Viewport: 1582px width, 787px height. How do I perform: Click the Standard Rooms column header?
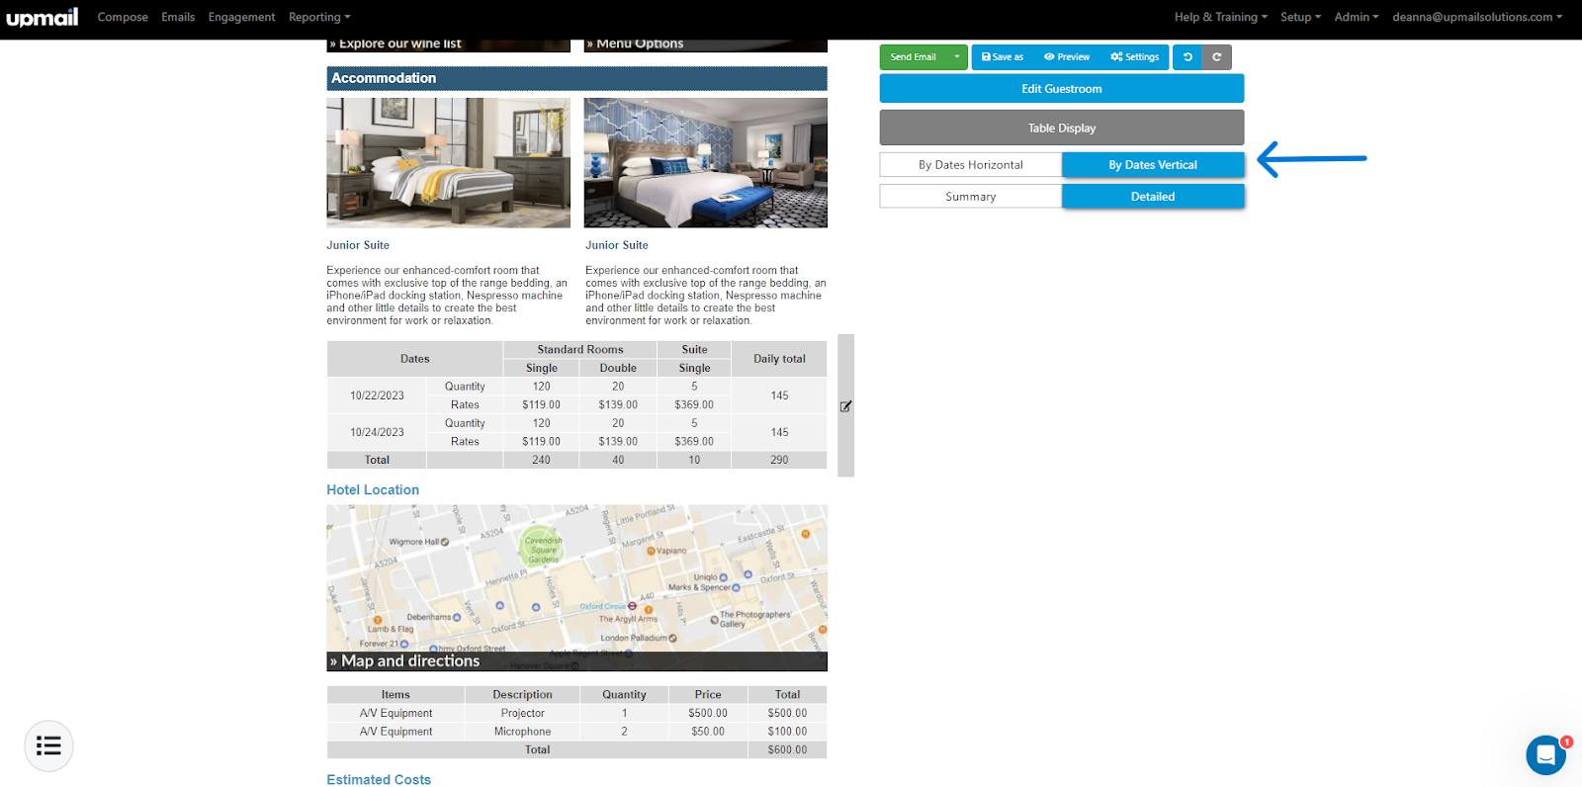pos(580,350)
